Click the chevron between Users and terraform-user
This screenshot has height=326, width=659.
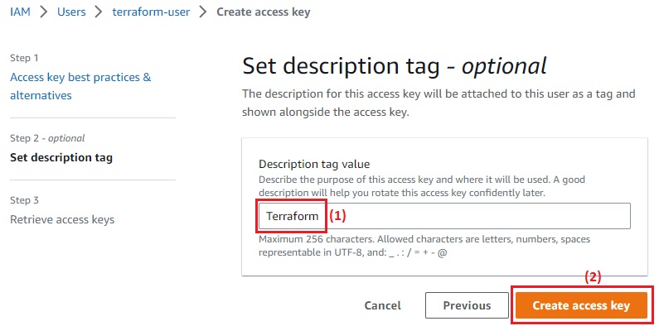[99, 12]
